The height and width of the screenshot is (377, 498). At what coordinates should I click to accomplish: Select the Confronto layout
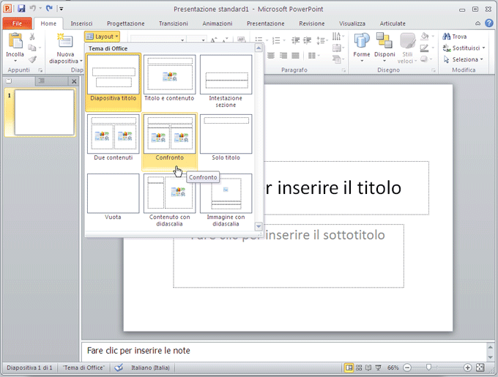170,141
